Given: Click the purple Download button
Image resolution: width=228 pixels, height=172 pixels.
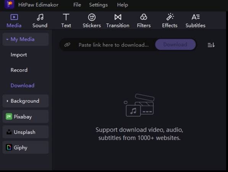Looking at the screenshot, I should click(x=175, y=44).
